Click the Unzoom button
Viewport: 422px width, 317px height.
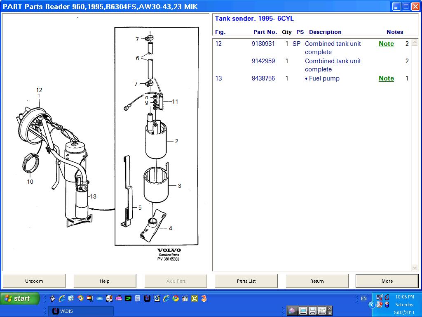34,281
